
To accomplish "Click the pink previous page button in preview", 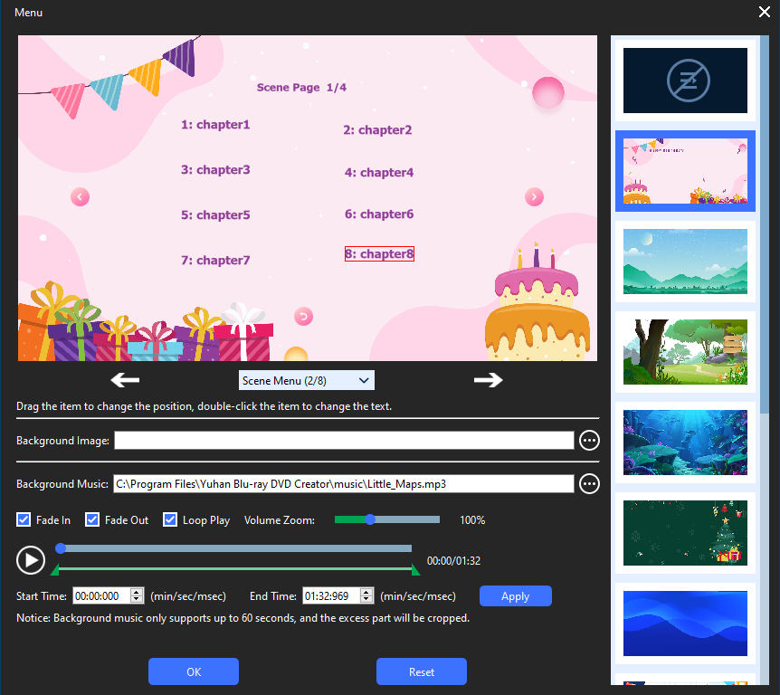I will [80, 196].
